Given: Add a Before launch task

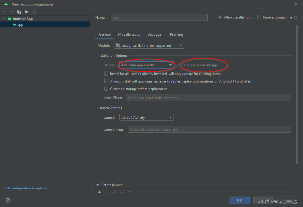Looking at the screenshot, I should pyautogui.click(x=99, y=192).
